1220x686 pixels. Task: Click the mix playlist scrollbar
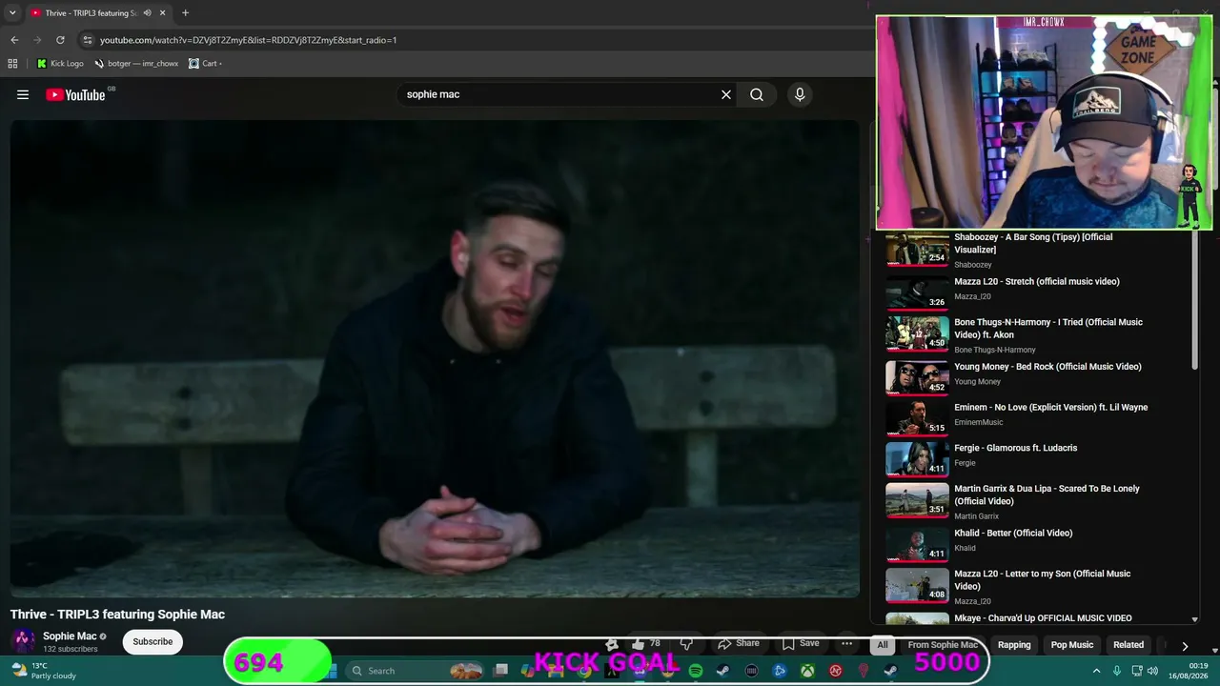point(1195,300)
